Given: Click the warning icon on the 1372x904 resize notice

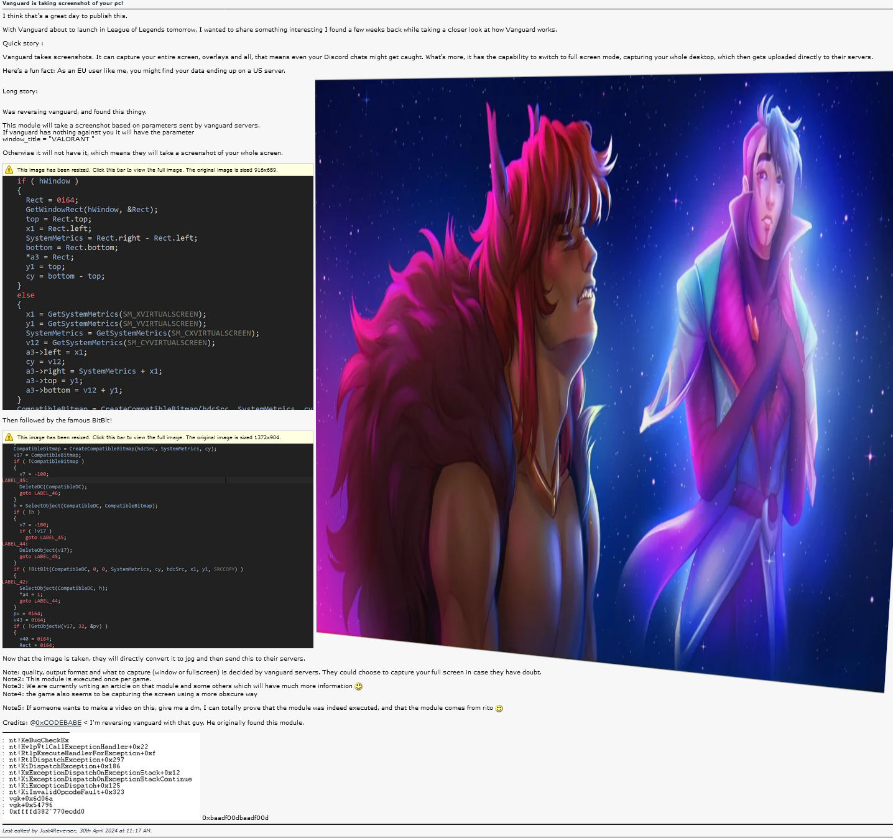Looking at the screenshot, I should 9,437.
